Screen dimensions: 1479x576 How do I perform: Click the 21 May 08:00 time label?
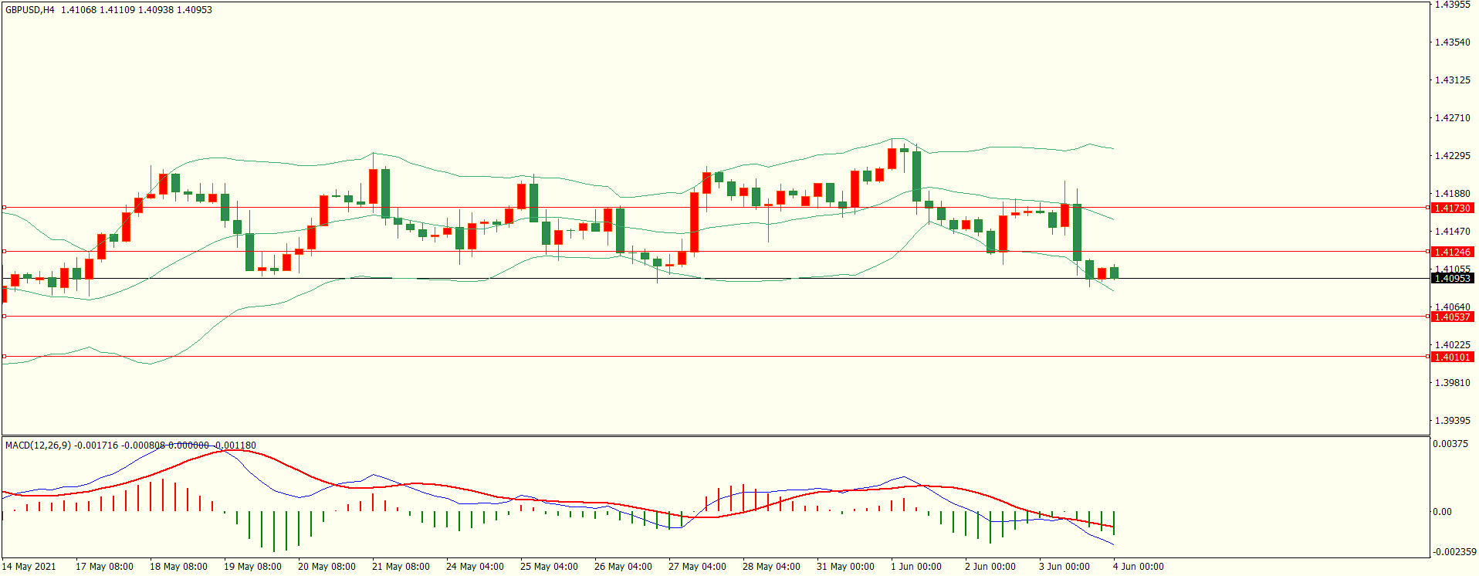click(x=401, y=566)
